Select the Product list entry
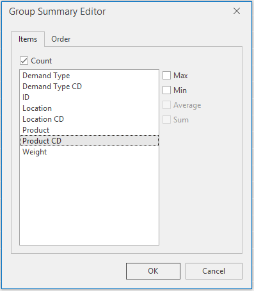The image size is (254, 291). click(89, 130)
